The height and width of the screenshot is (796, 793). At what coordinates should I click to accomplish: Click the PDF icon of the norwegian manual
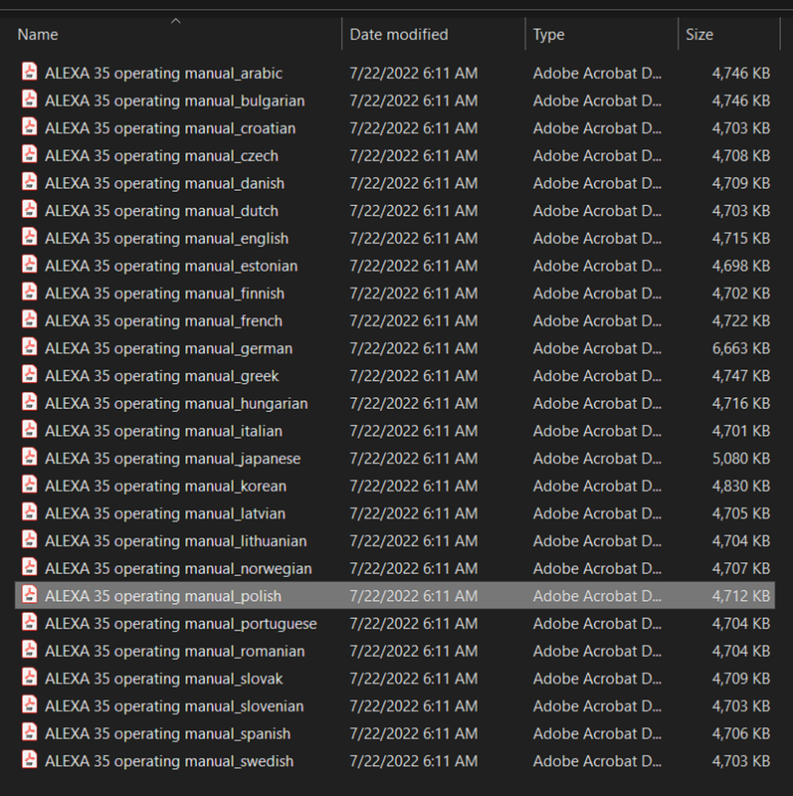click(x=30, y=566)
